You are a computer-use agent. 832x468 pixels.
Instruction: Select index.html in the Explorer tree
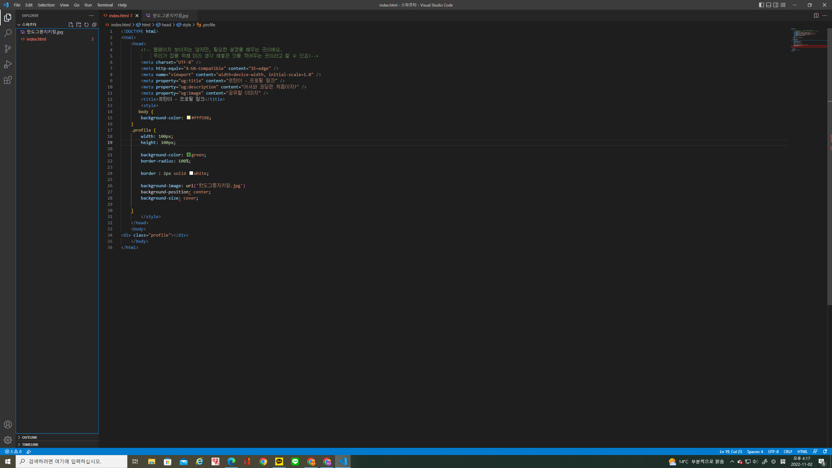pyautogui.click(x=57, y=39)
